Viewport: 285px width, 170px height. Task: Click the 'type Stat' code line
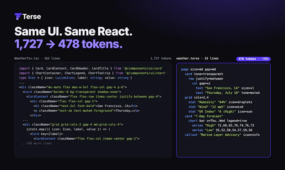pos(76,78)
